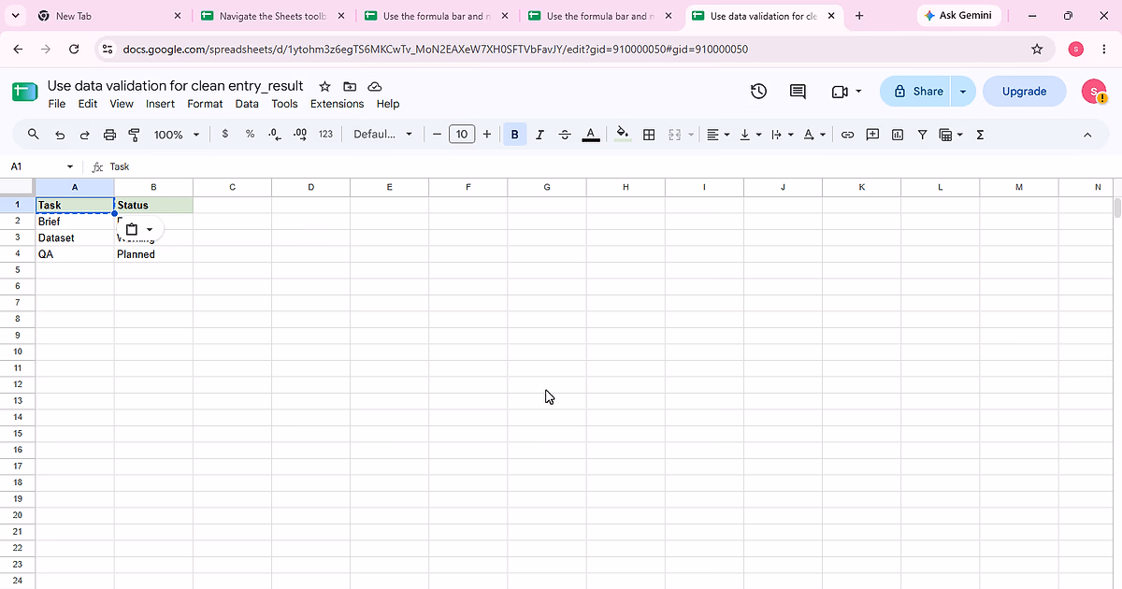Screen dimensions: 1122x589
Task: Open vertical align dropdown
Action: (x=750, y=135)
